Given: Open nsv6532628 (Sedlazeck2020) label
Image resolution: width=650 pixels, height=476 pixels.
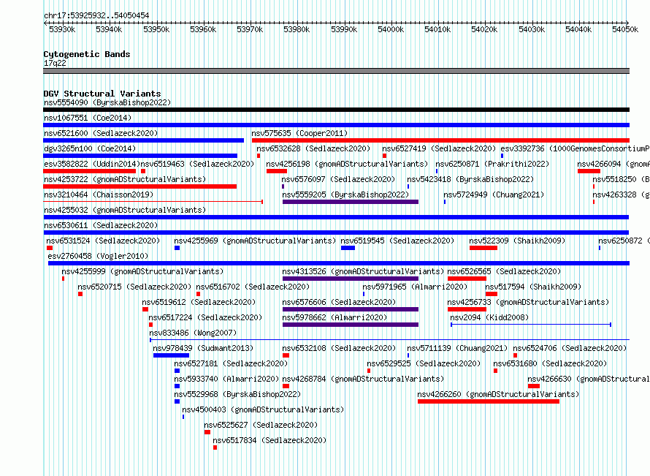Looking at the screenshot, I should 313,148.
